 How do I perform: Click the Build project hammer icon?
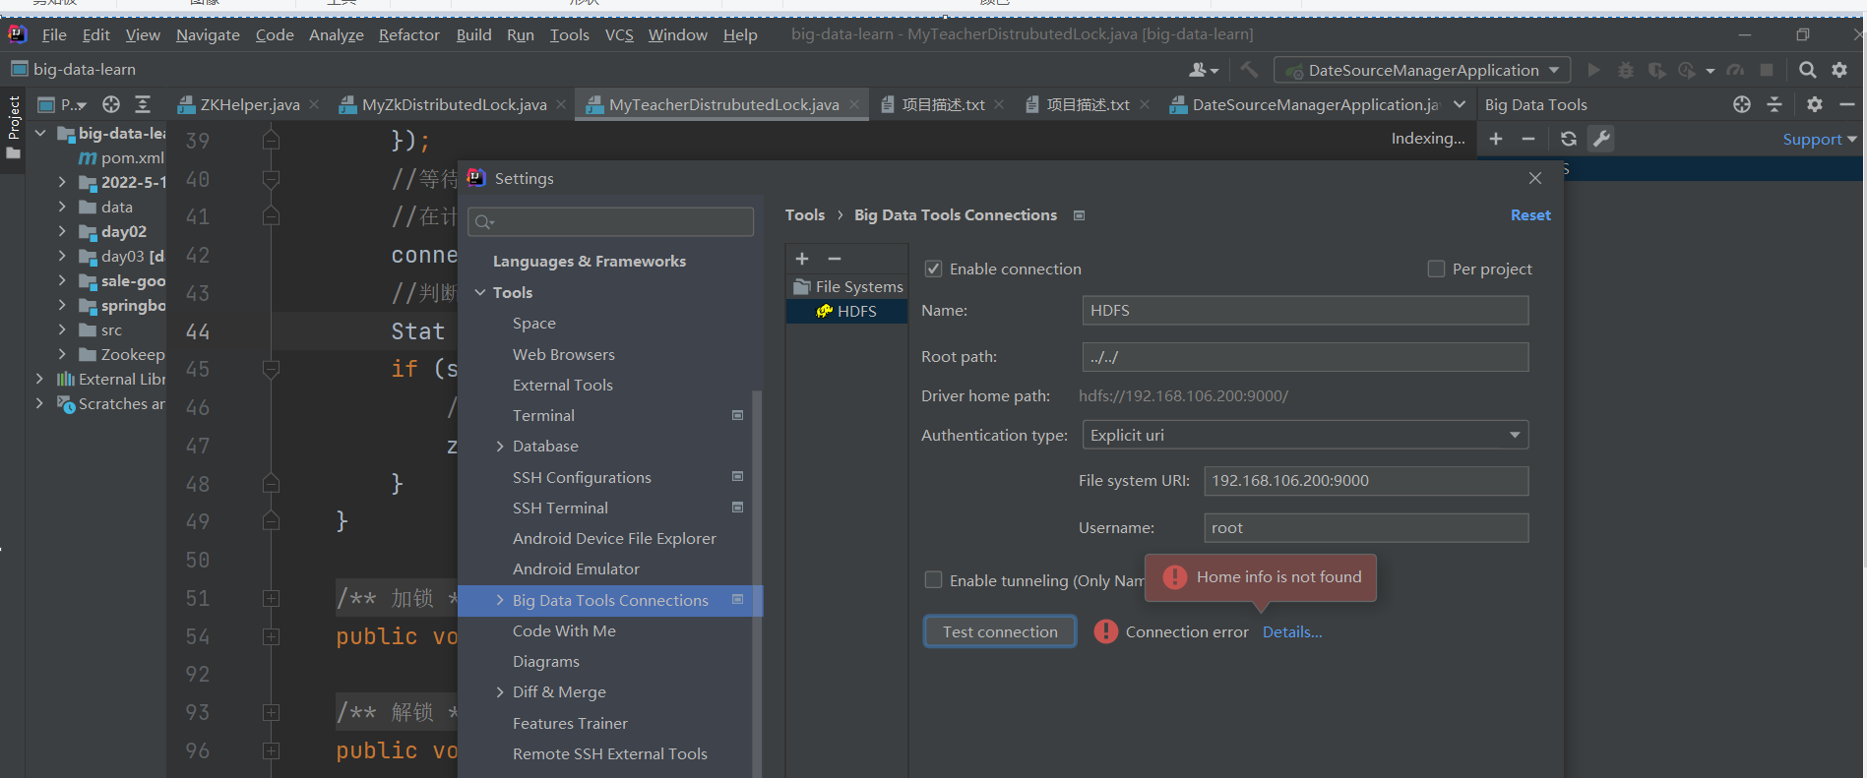[x=1249, y=70]
